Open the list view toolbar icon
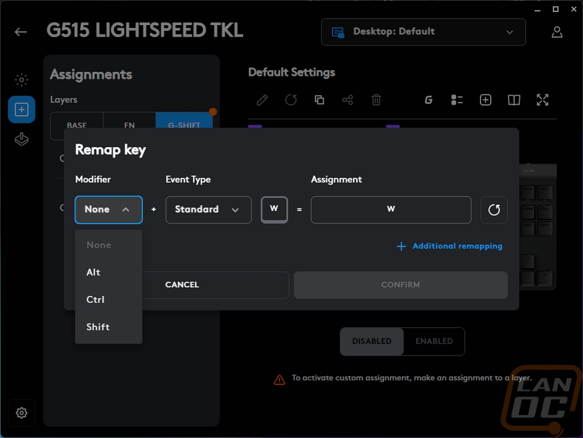The height and width of the screenshot is (438, 583). (457, 100)
